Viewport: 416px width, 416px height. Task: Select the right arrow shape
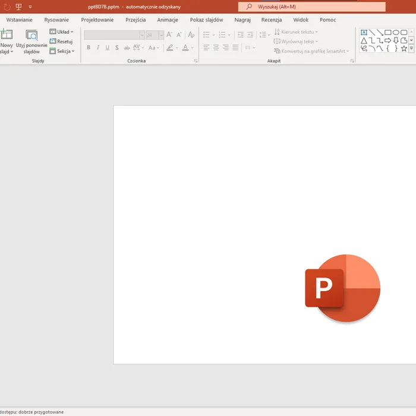coord(388,40)
